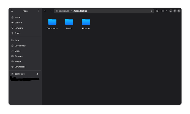
Task: Open Network in the sidebar
Action: (x=25, y=28)
